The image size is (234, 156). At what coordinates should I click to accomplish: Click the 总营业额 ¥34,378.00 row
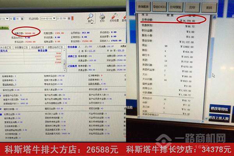(x=168, y=20)
